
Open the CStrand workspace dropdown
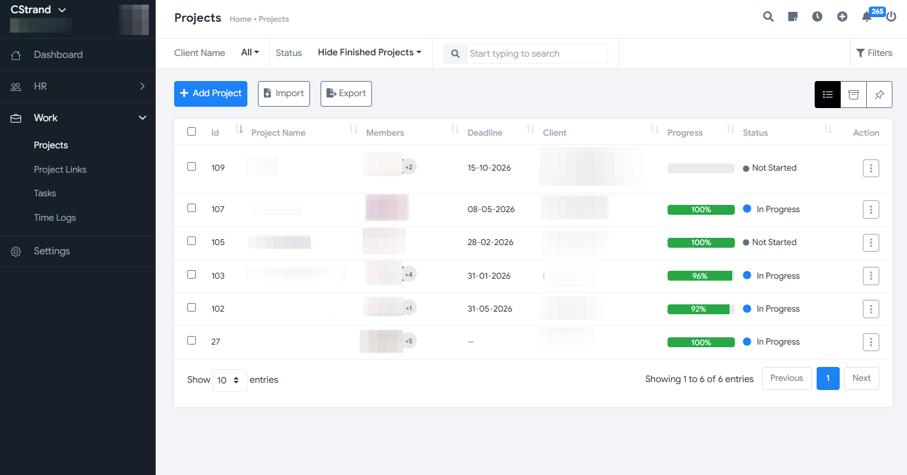tap(39, 10)
